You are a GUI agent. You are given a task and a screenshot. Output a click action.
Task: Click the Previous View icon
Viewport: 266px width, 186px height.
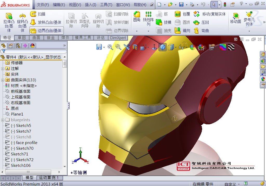[127, 47]
